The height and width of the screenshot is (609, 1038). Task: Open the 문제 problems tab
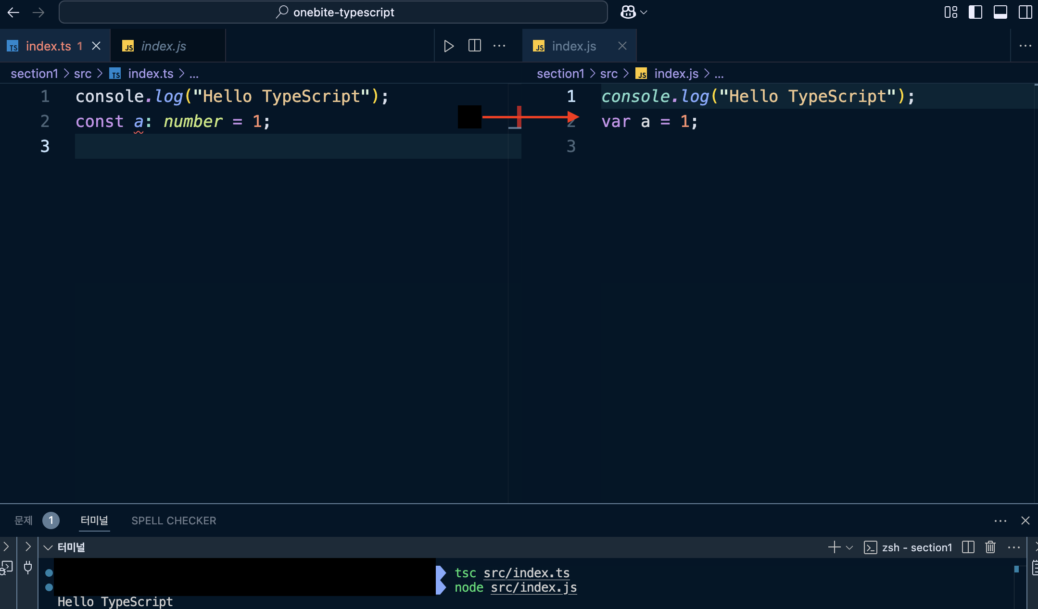pyautogui.click(x=23, y=520)
